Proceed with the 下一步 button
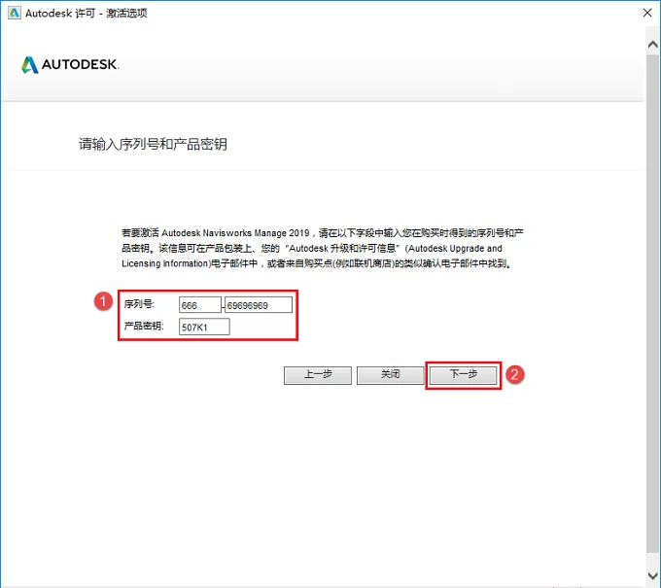The height and width of the screenshot is (588, 661). pos(464,375)
